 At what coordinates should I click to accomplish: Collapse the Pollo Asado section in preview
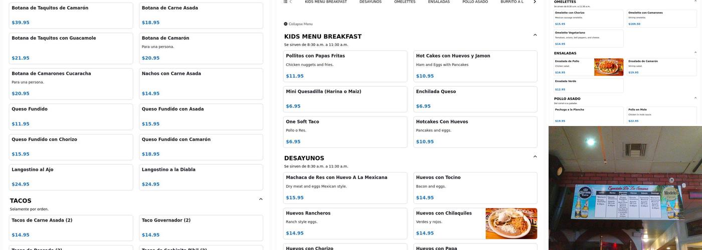pyautogui.click(x=695, y=98)
